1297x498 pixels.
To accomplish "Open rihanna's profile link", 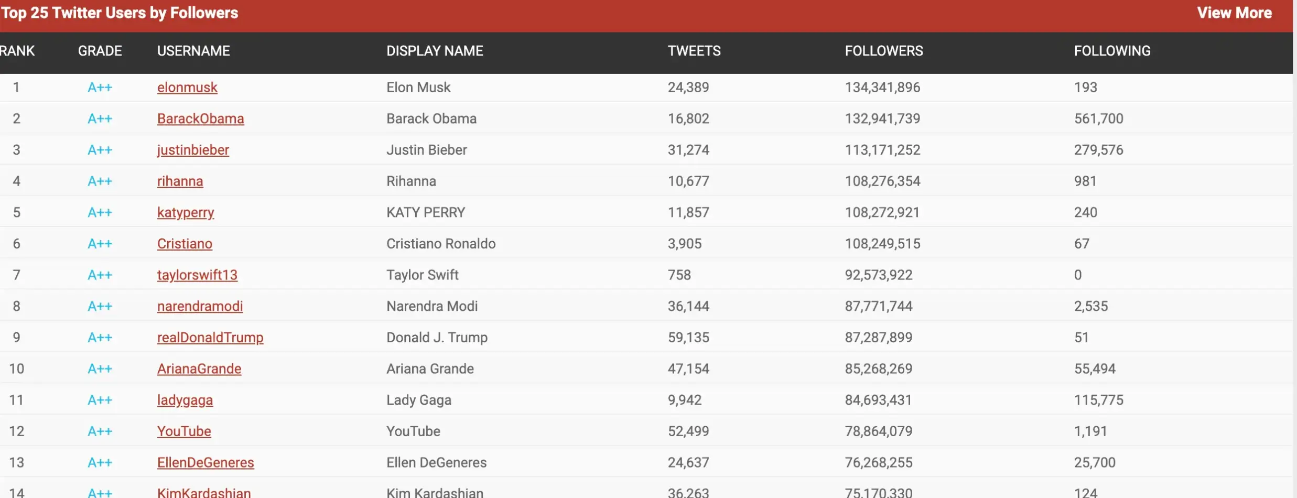I will 180,181.
